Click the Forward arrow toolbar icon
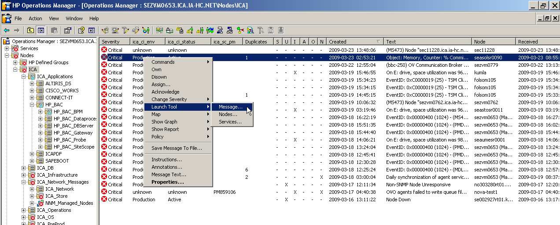 coord(16,30)
